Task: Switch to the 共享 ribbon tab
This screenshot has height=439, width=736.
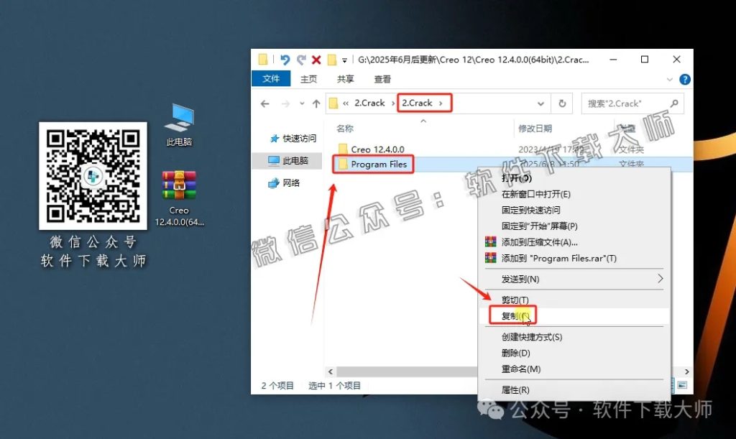Action: tap(346, 79)
